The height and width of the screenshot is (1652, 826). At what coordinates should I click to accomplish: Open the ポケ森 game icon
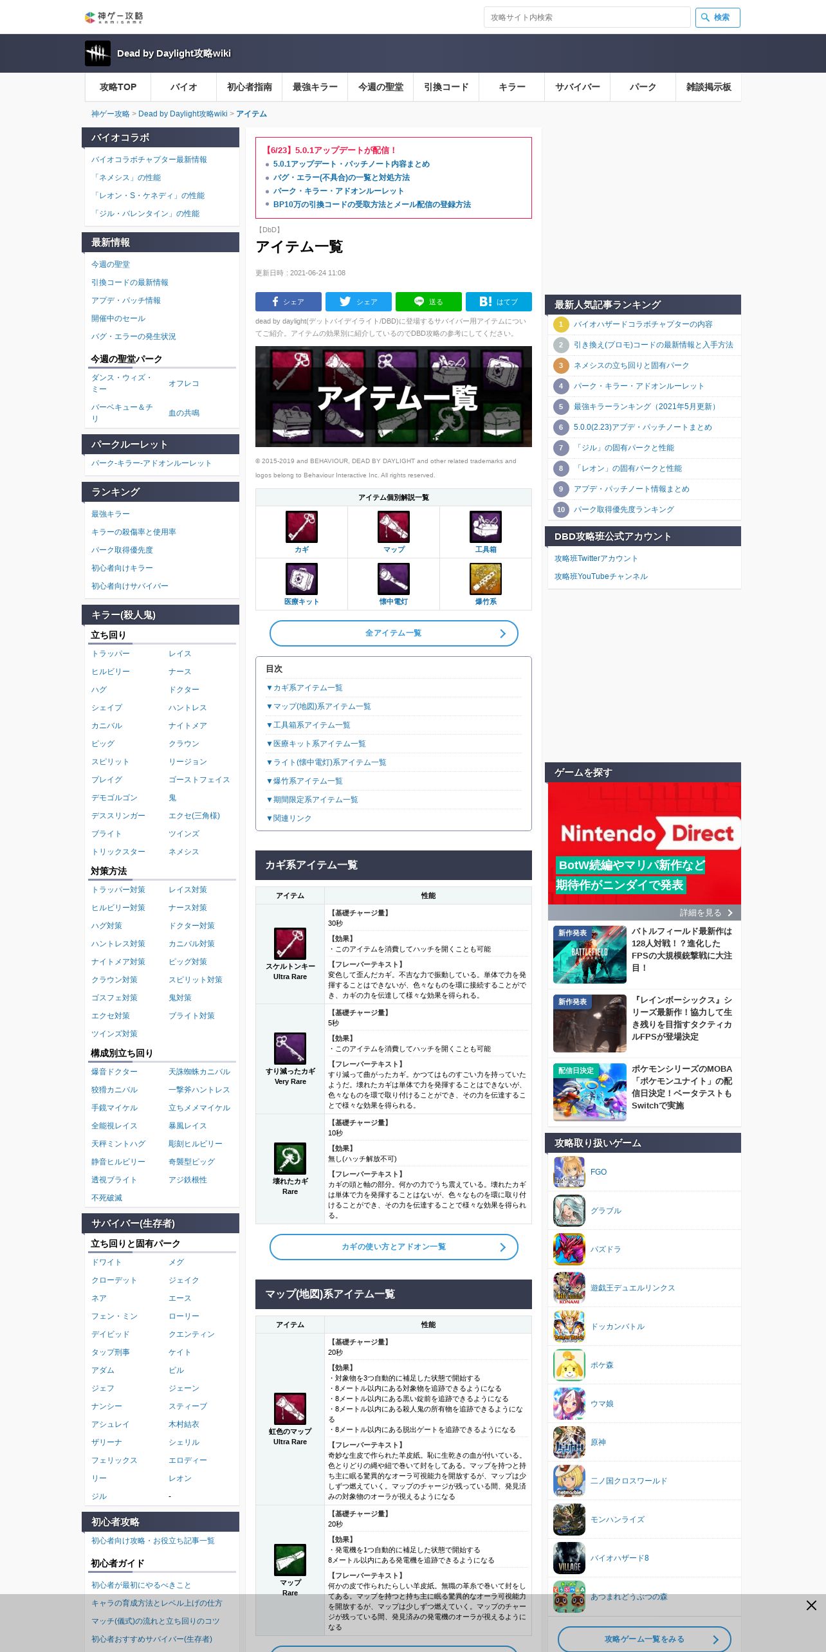pos(569,1365)
